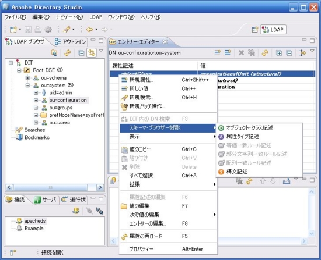Select 構文記述 submenu item
Image resolution: width=321 pixels, height=260 pixels.
pos(259,172)
